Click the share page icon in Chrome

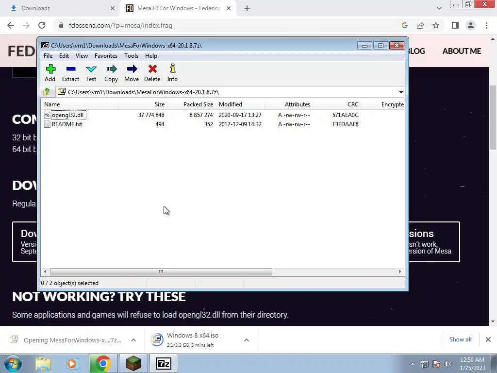[420, 25]
